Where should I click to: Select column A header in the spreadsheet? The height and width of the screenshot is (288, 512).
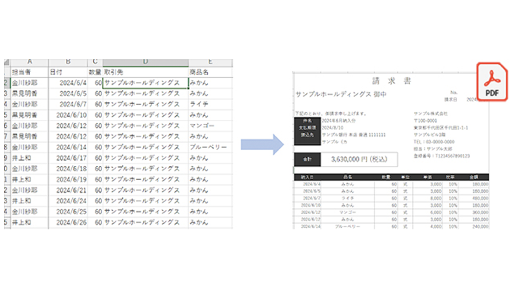tap(29, 61)
